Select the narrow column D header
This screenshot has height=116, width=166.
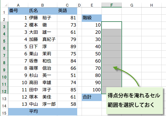pos(79,5)
